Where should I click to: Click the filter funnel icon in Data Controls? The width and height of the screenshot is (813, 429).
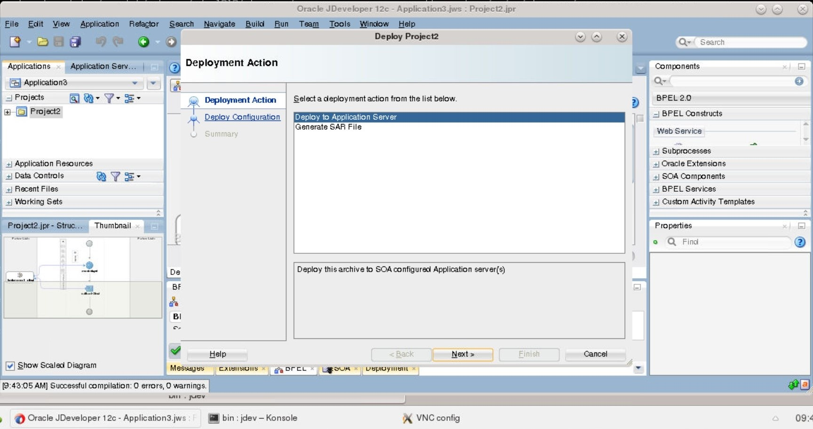coord(115,176)
